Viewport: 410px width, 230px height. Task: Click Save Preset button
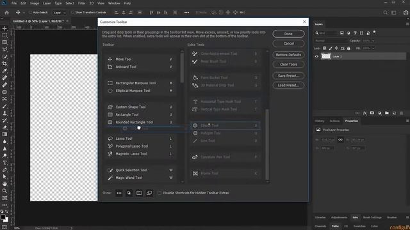[288, 76]
